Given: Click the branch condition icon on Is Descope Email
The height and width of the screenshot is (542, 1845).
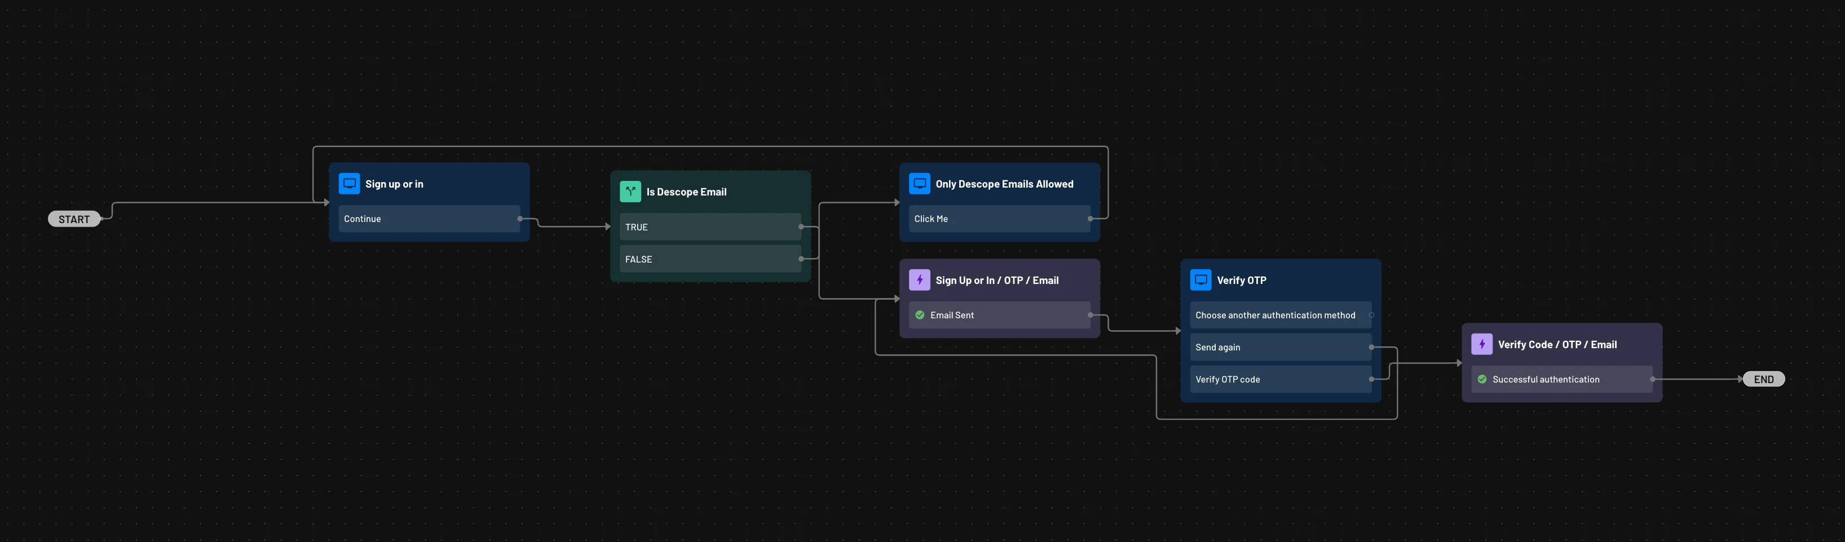Looking at the screenshot, I should pos(629,191).
